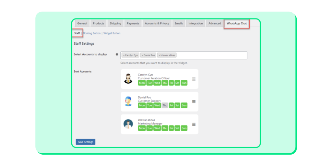Switch to the Products tab
The height and width of the screenshot is (166, 332).
point(99,23)
